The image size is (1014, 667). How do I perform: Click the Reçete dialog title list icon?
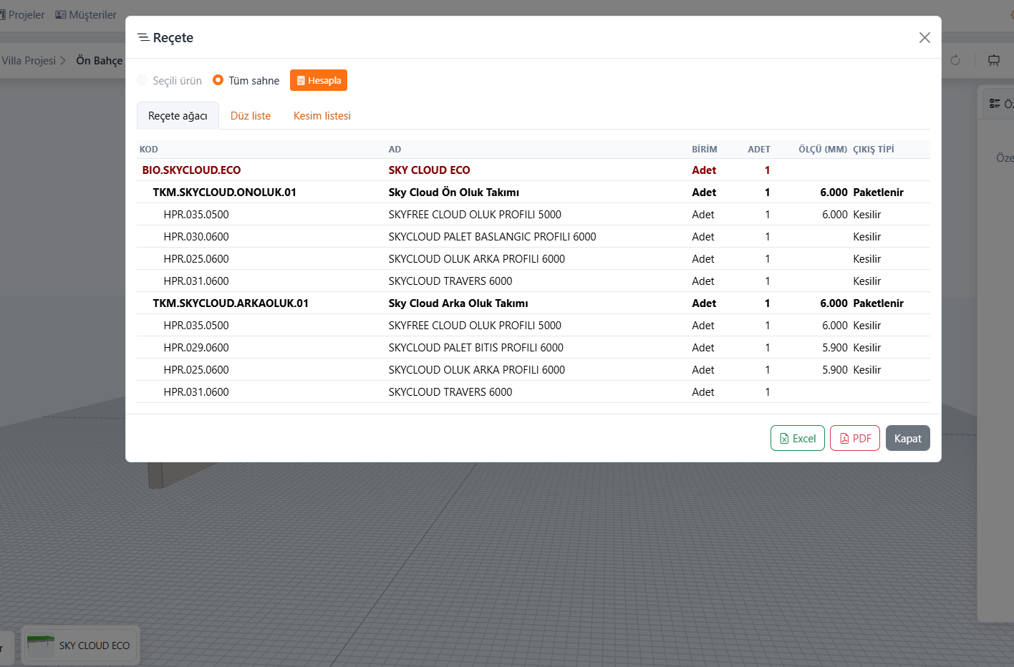coord(143,37)
